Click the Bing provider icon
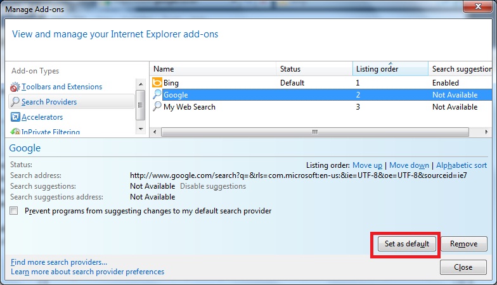 157,82
